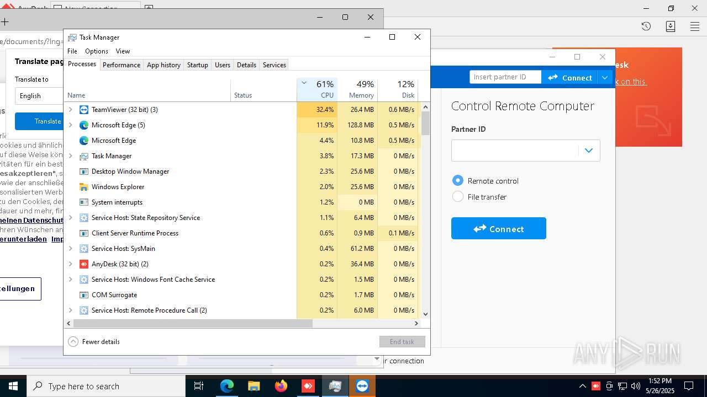
Task: Open the Windows Start menu
Action: [x=13, y=386]
